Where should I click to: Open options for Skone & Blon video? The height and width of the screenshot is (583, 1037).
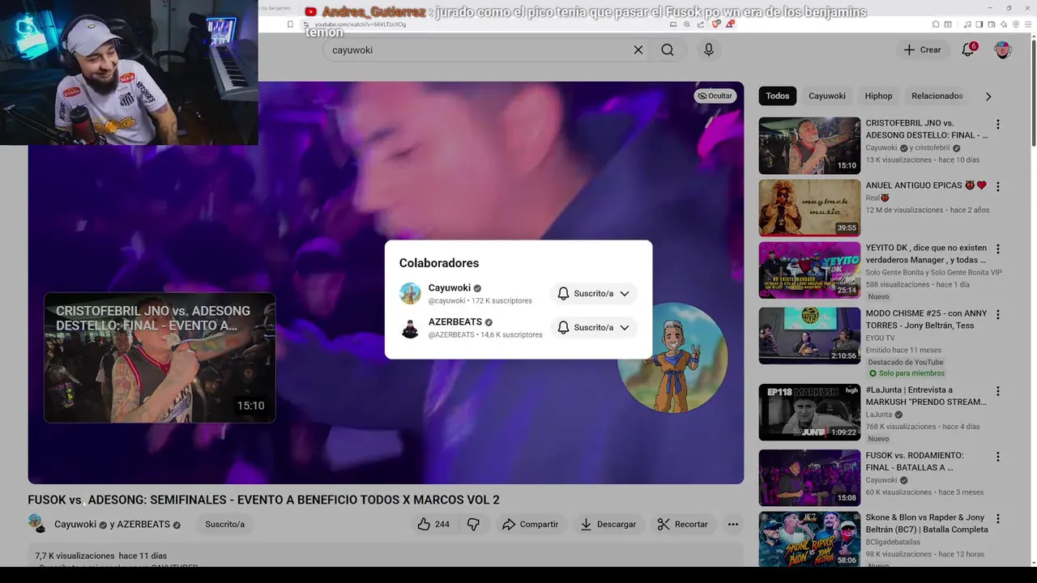[x=998, y=518]
